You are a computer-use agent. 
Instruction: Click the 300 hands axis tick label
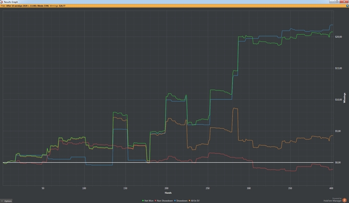point(249,189)
